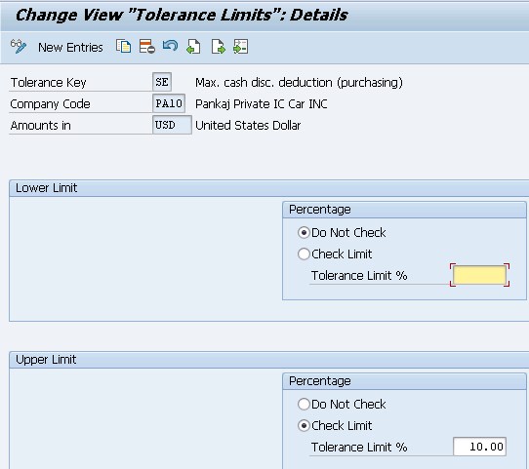Select Do Not Check under Lower Limit
The width and height of the screenshot is (529, 469).
point(304,232)
